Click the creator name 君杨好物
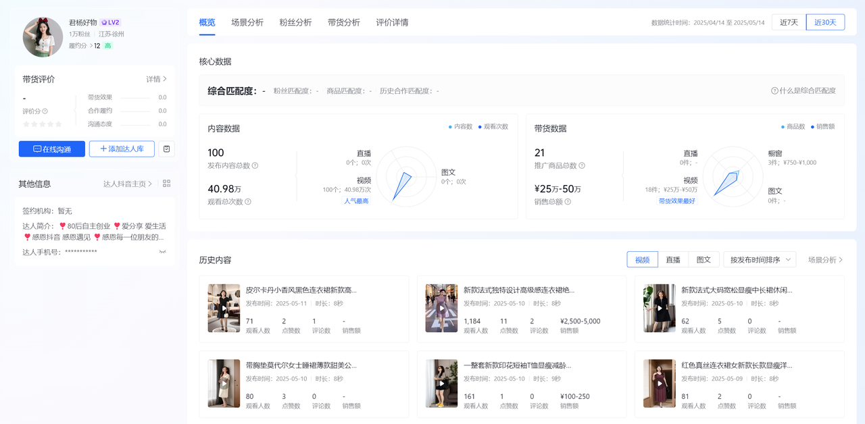This screenshot has width=865, height=424. pyautogui.click(x=83, y=22)
